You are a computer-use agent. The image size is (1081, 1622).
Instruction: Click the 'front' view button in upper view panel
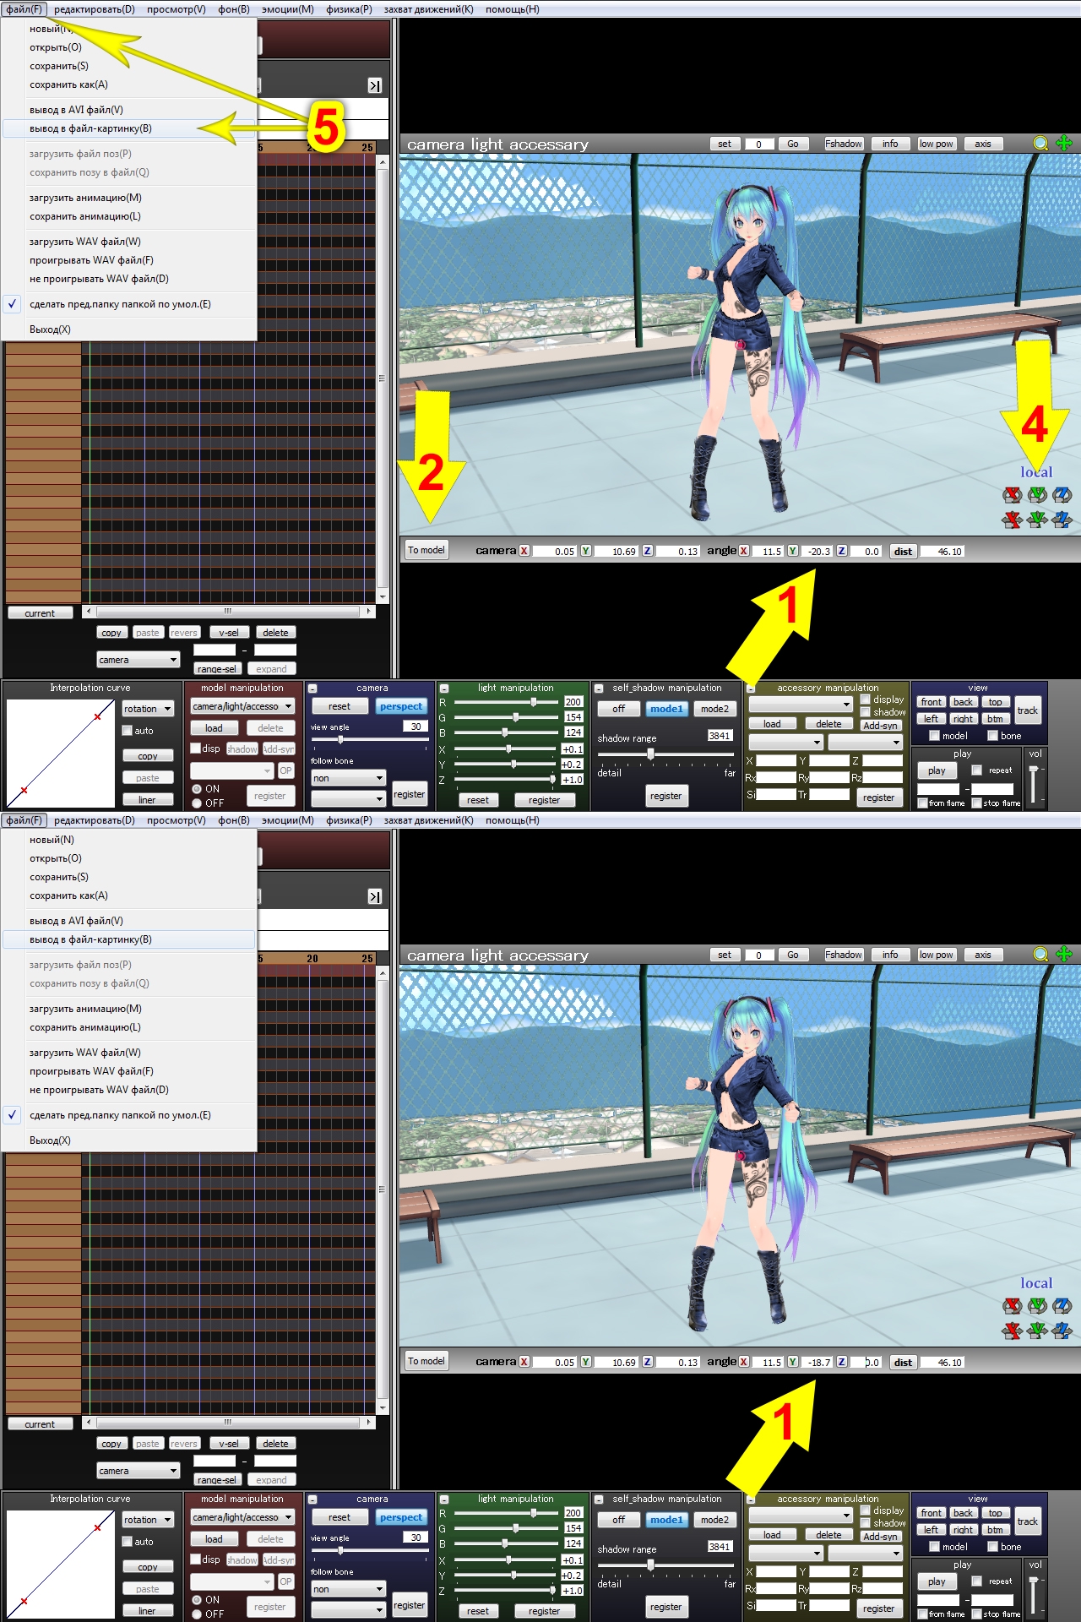(932, 702)
